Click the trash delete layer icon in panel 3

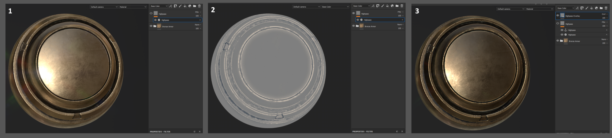click(x=606, y=8)
